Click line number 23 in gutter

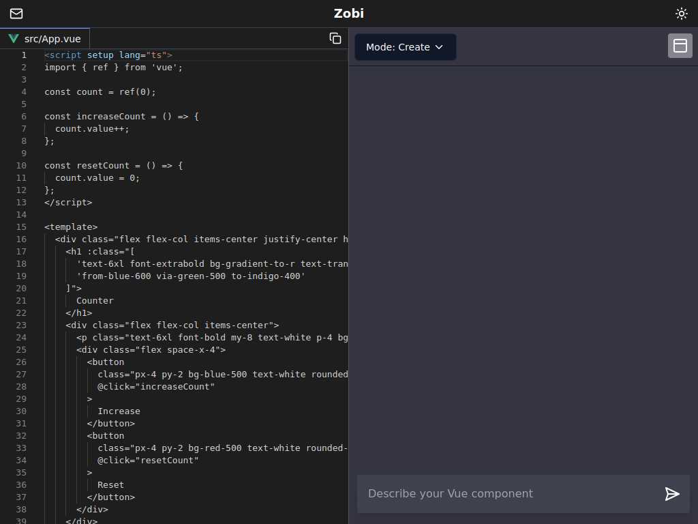tap(21, 325)
